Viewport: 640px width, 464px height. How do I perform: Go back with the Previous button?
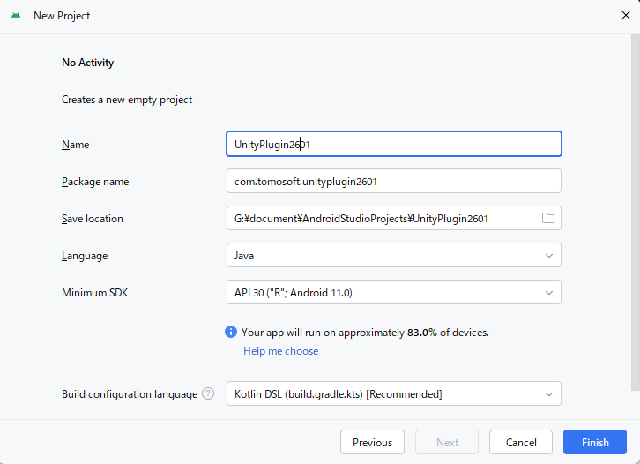[x=372, y=442]
